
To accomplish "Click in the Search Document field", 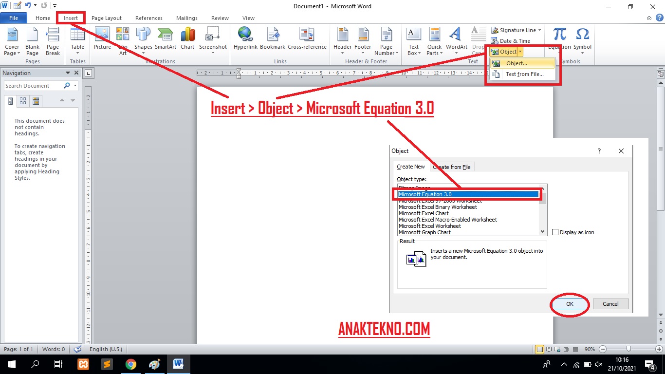I will [33, 86].
